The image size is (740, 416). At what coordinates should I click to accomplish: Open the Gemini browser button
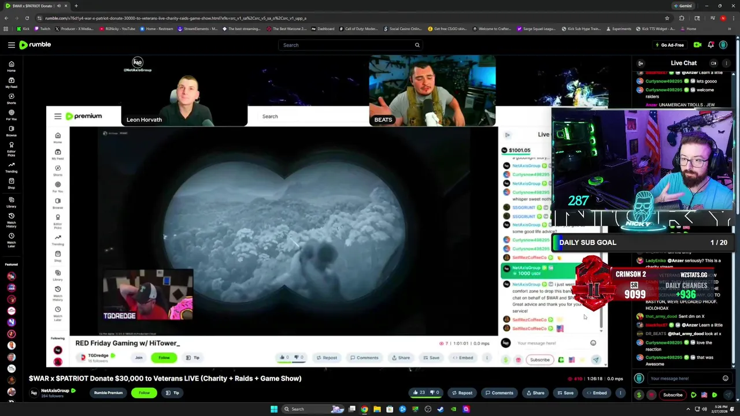coord(683,6)
